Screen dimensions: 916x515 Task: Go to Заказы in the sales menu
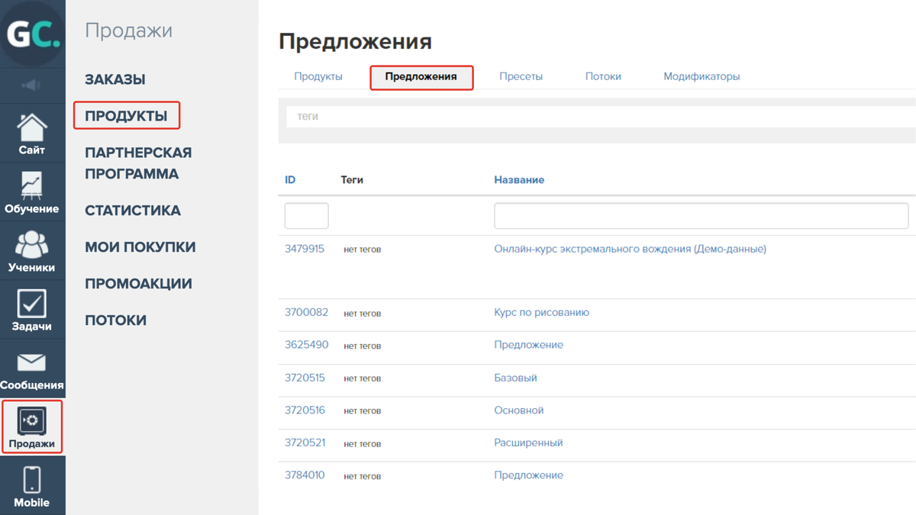pos(115,79)
